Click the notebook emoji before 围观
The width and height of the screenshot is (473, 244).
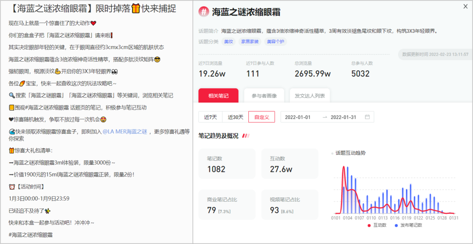[11, 108]
